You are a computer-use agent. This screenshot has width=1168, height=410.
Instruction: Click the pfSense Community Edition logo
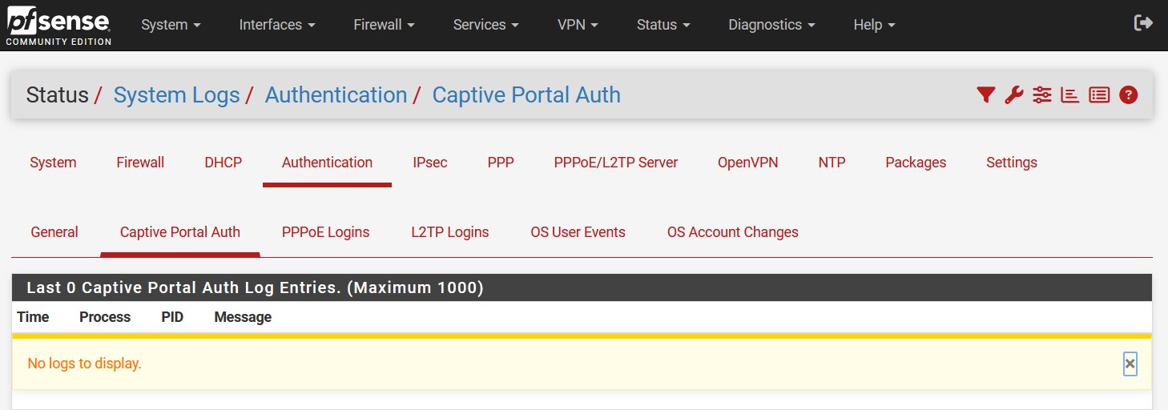pos(58,26)
